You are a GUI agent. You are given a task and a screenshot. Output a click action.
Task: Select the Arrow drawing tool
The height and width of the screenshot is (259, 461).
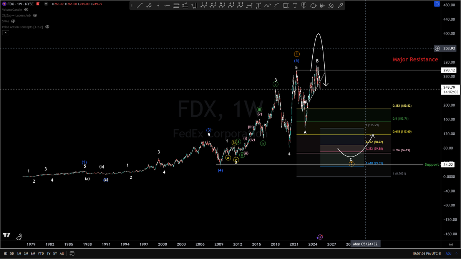(x=340, y=5)
